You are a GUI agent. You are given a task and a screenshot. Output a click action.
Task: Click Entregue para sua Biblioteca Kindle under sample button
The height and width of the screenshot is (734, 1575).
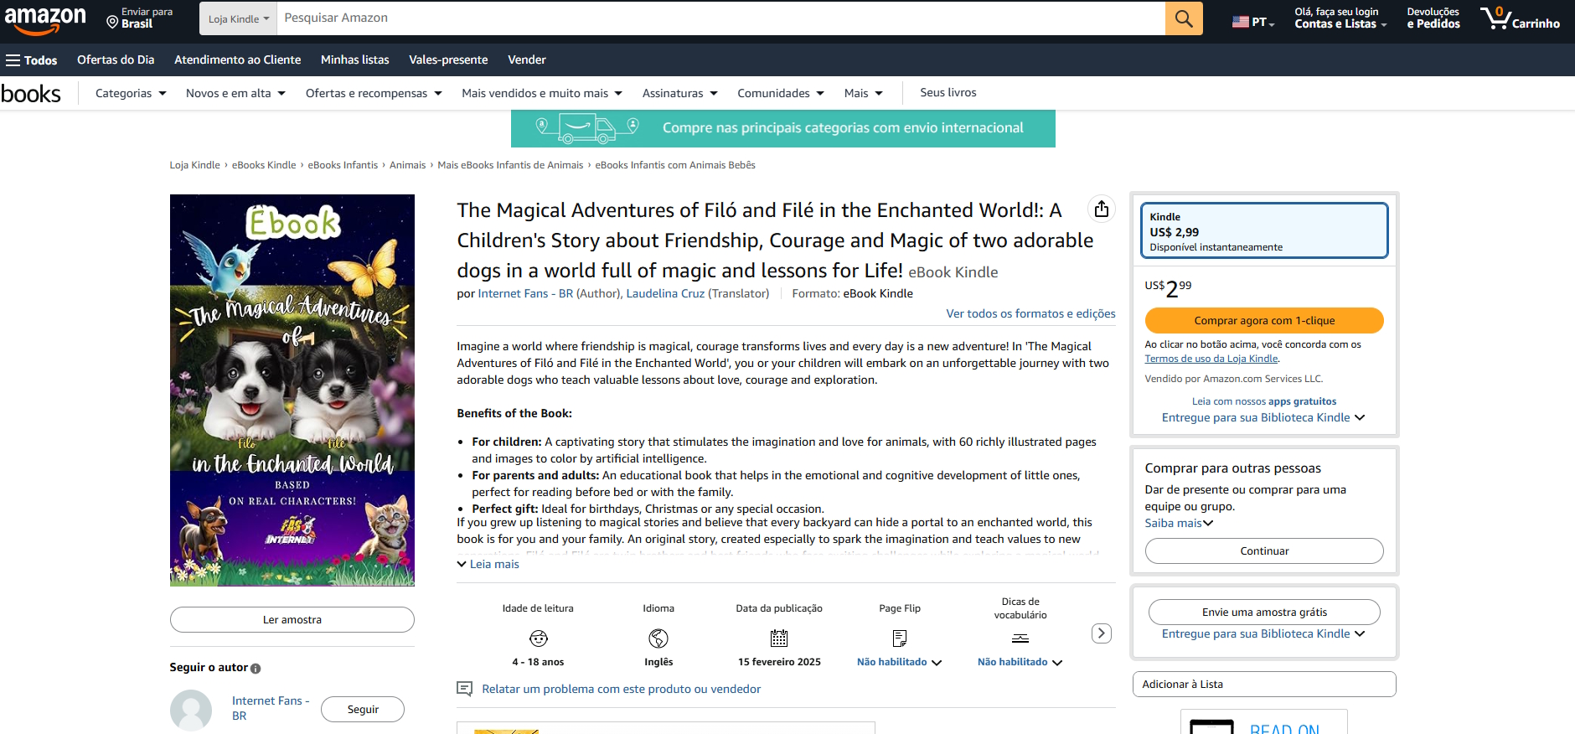pyautogui.click(x=1263, y=633)
